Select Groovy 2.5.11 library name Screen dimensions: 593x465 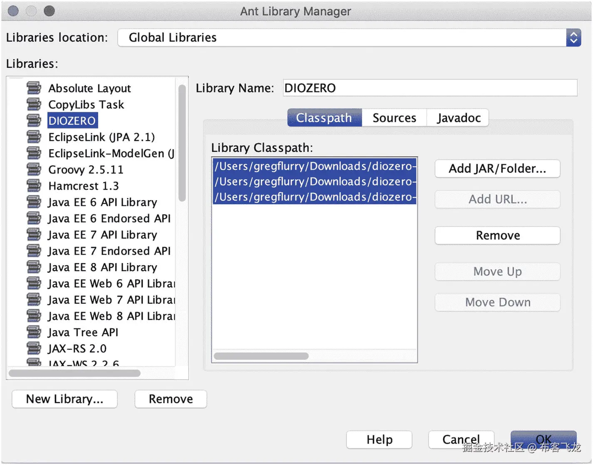(86, 170)
